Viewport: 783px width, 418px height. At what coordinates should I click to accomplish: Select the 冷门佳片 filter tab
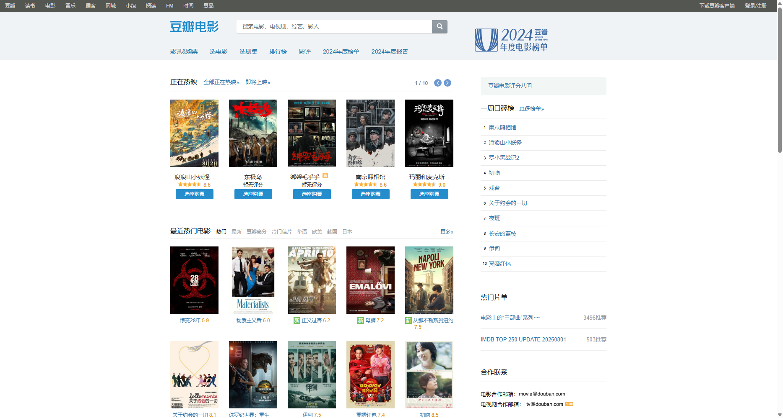pos(282,232)
